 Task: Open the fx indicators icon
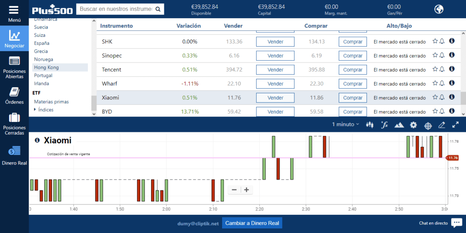tap(384, 125)
